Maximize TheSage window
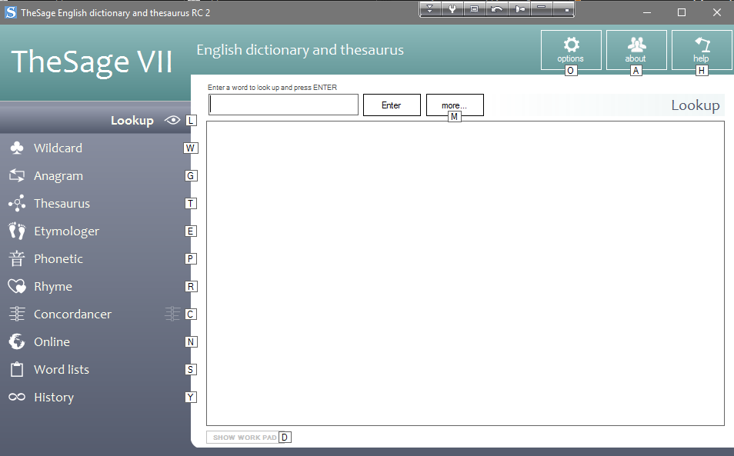Screen dimensions: 734x456 [x=682, y=12]
